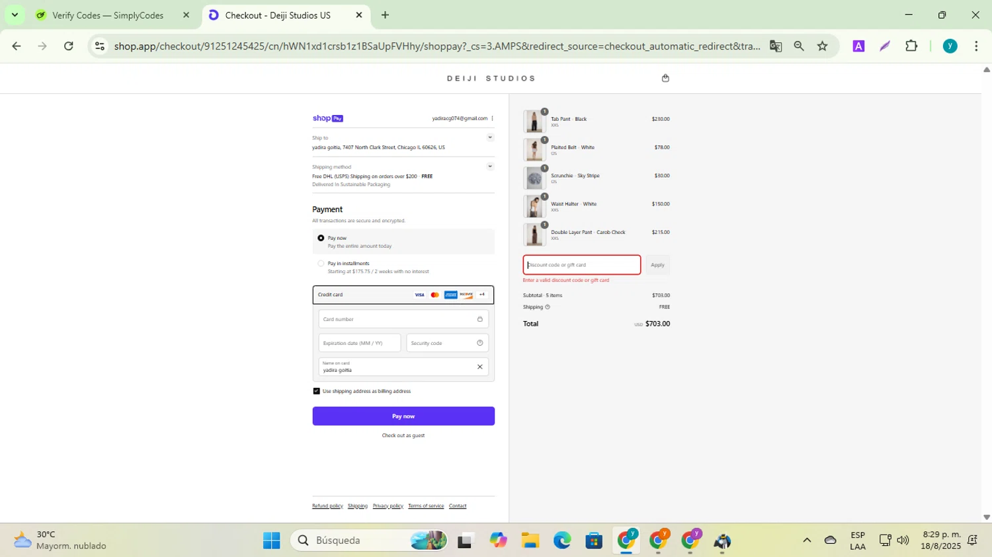This screenshot has width=992, height=557.
Task: Click the Plaited Belt White thumbnail
Action: click(x=534, y=150)
